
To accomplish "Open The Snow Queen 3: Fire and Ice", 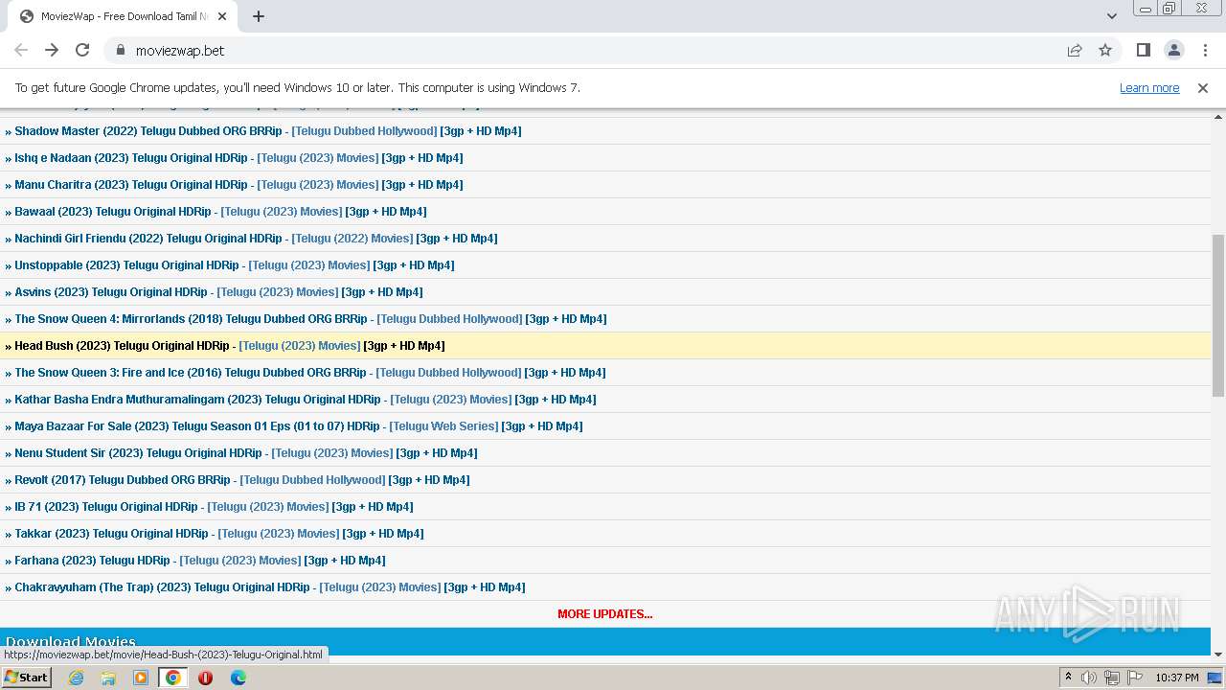I will 191,373.
